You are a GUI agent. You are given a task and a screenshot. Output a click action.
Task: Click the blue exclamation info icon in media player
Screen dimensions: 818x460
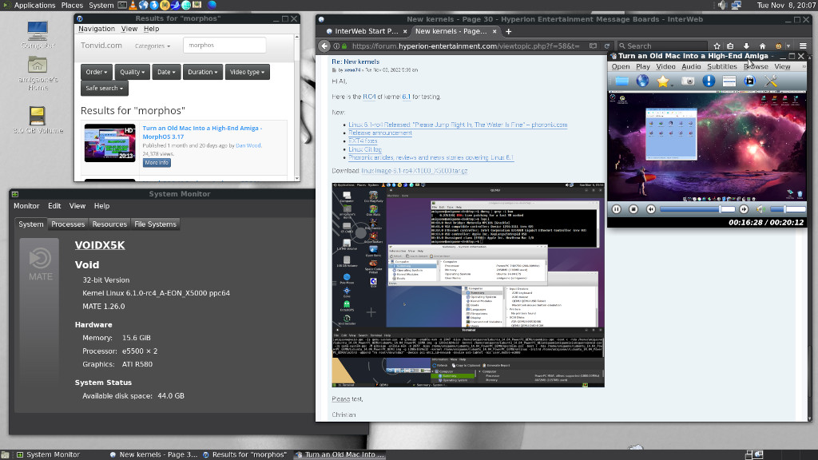(x=709, y=81)
